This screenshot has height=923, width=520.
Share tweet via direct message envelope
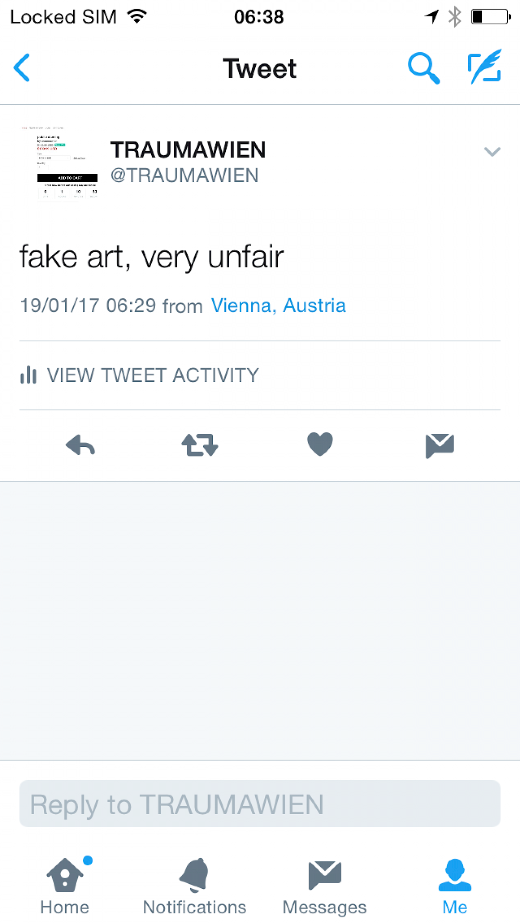(440, 445)
